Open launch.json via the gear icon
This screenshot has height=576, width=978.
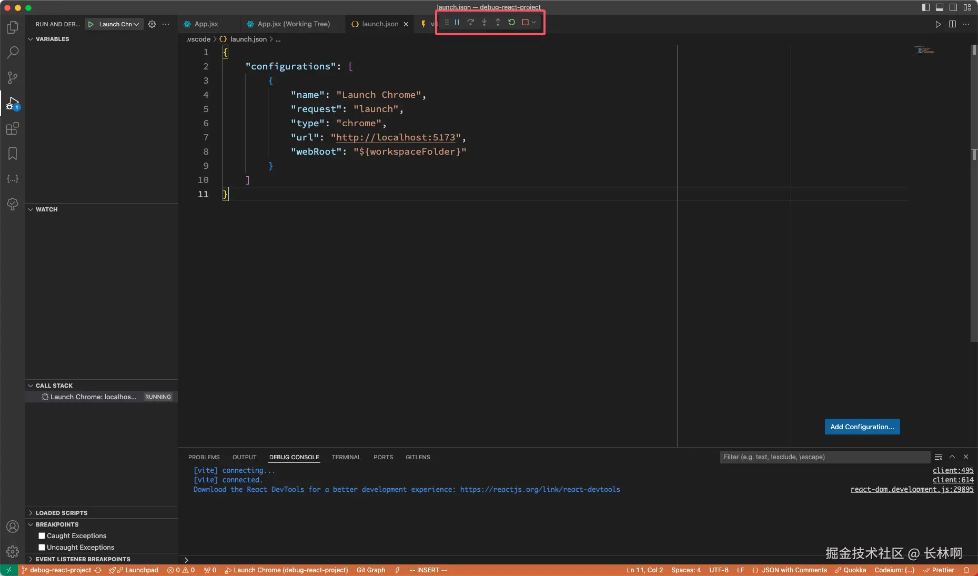[152, 24]
